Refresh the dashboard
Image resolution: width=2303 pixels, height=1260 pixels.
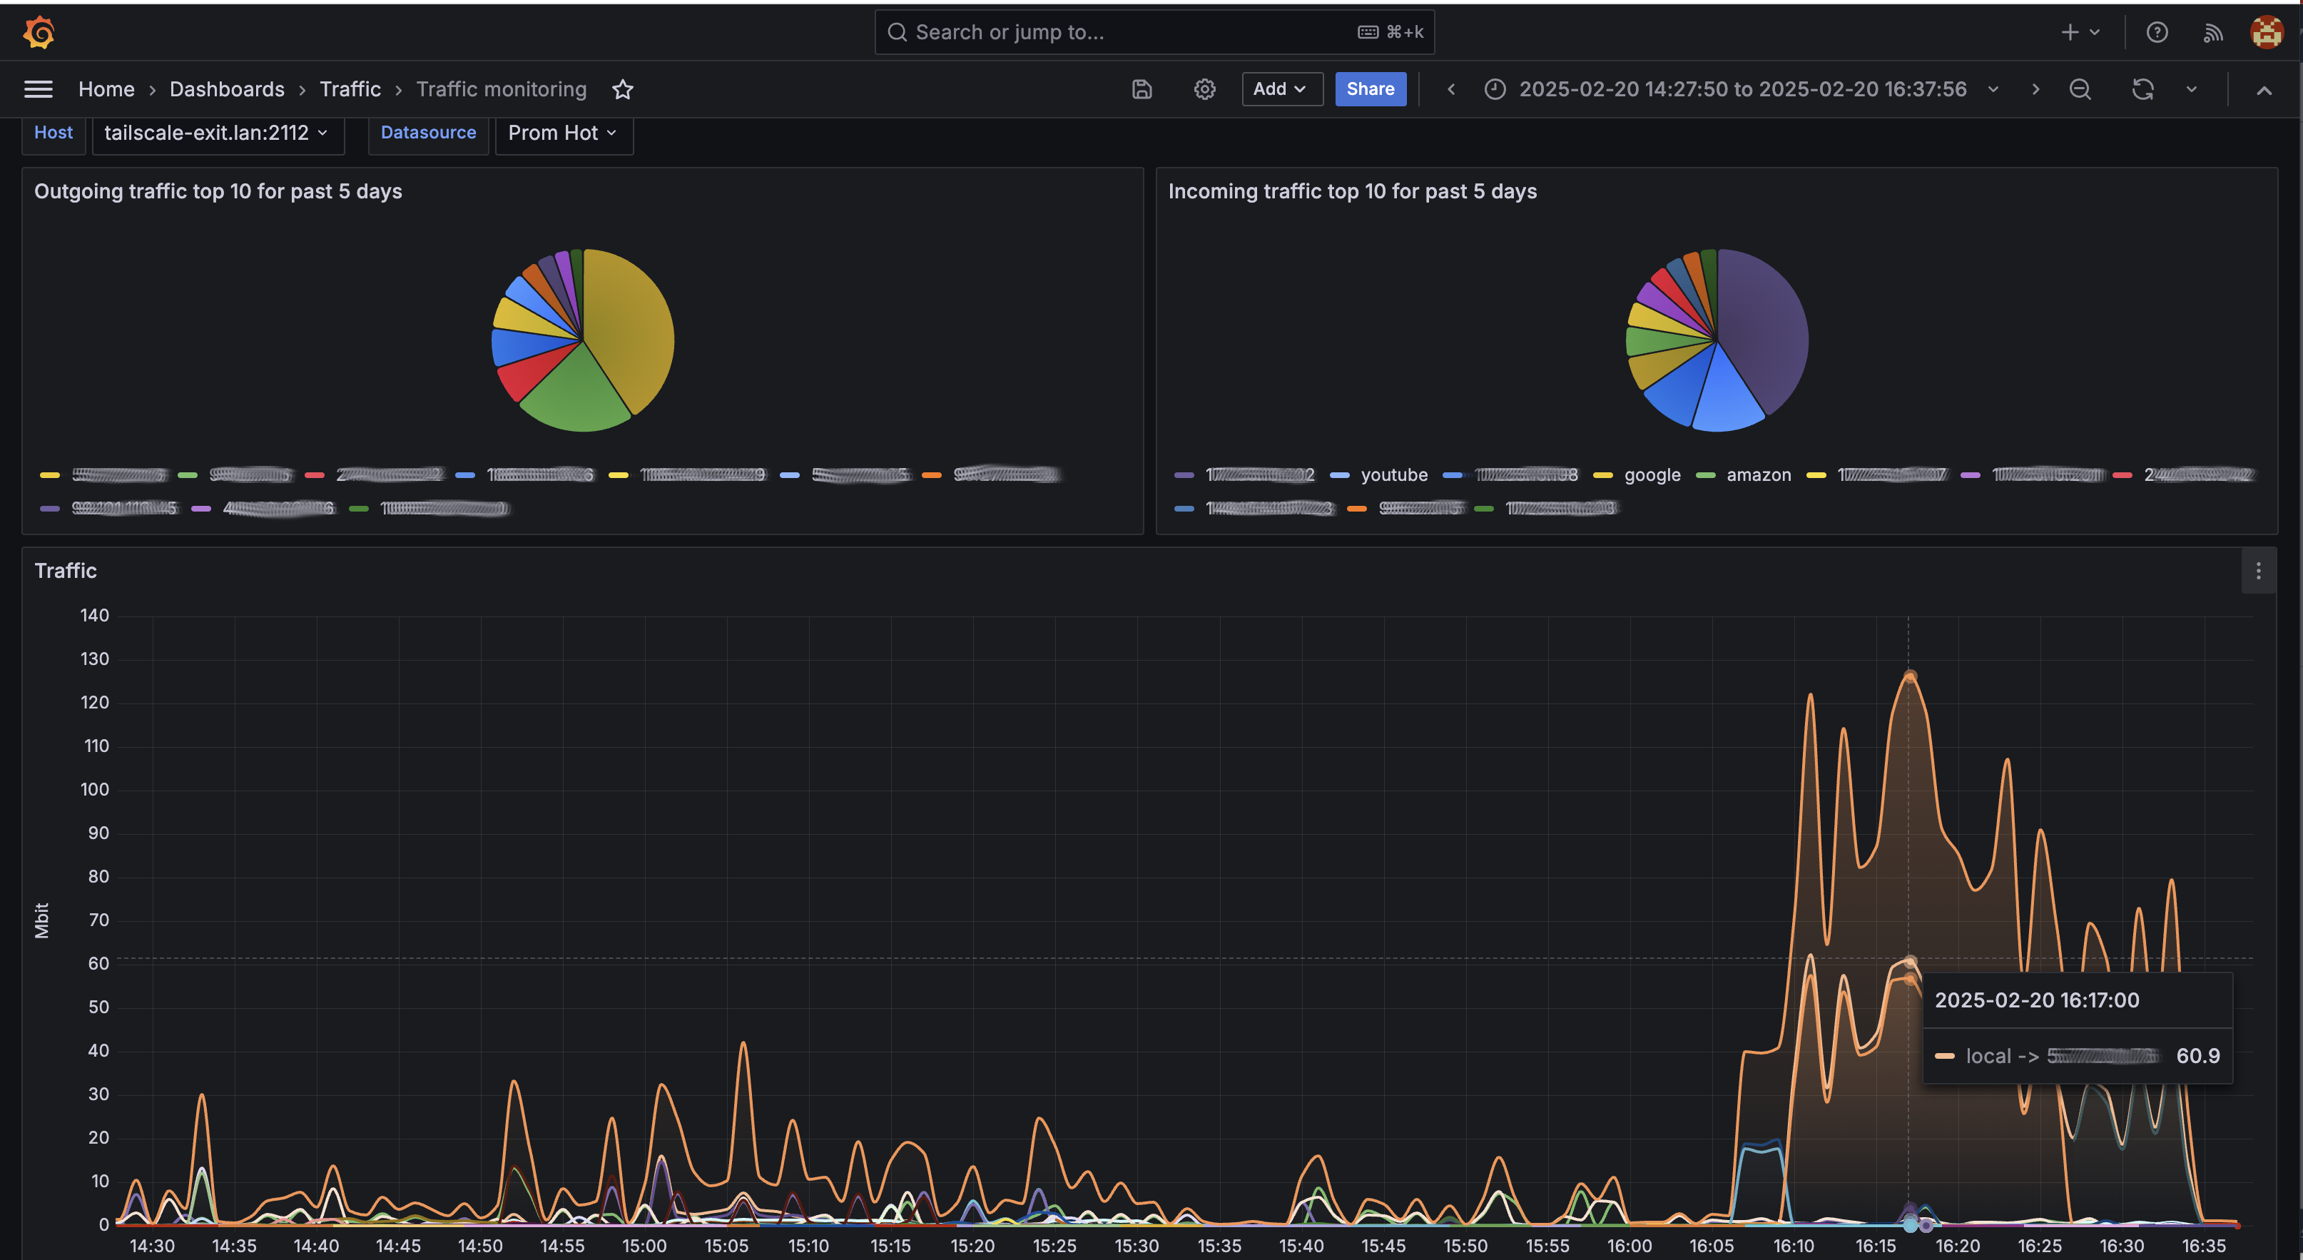(2142, 88)
